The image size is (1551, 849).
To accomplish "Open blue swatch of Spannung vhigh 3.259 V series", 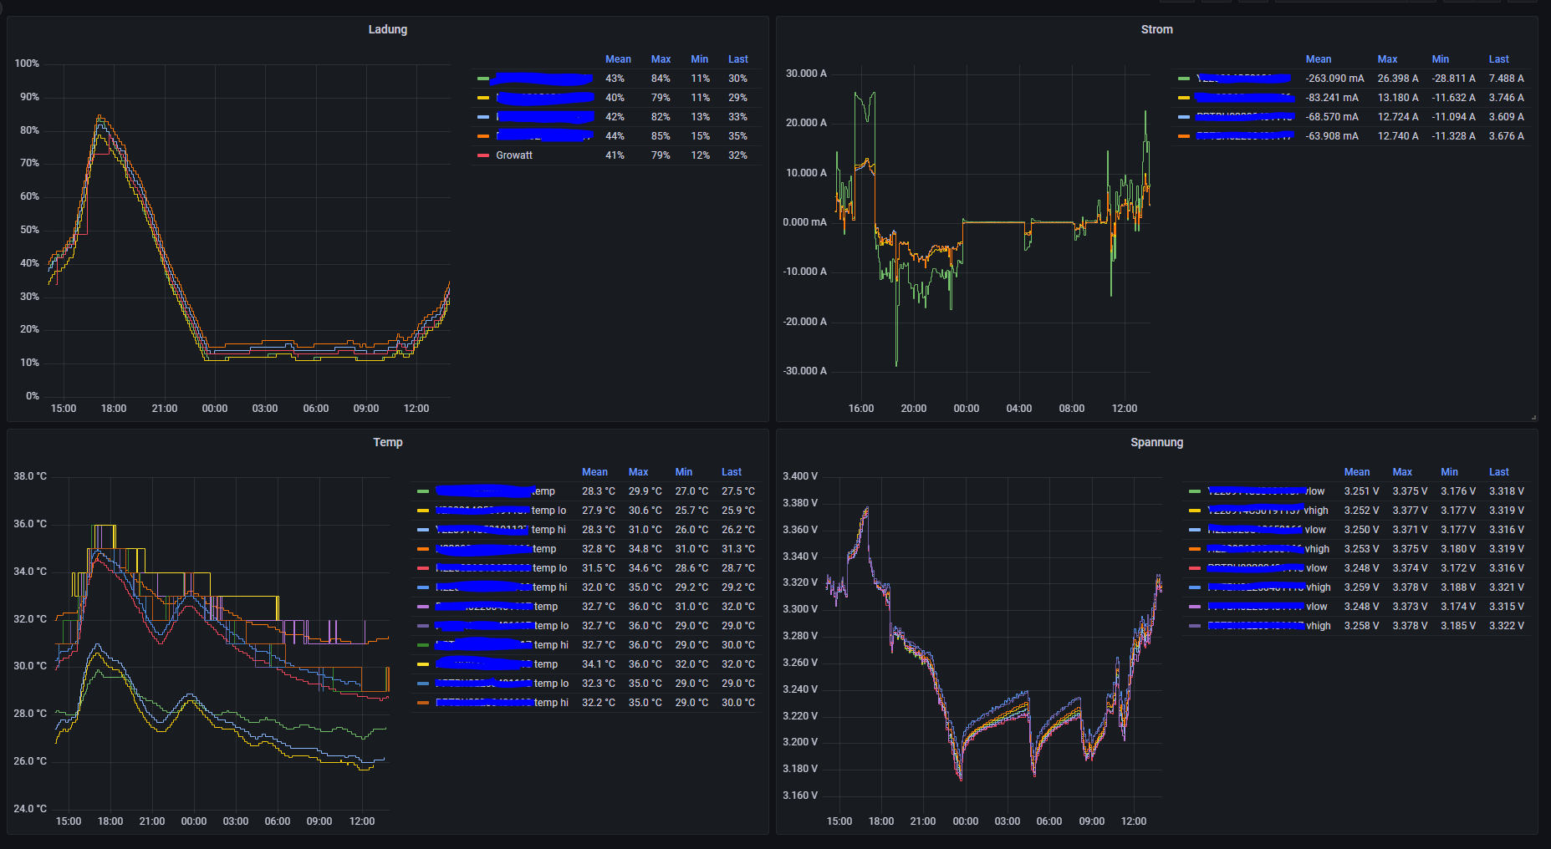I will click(x=1194, y=587).
